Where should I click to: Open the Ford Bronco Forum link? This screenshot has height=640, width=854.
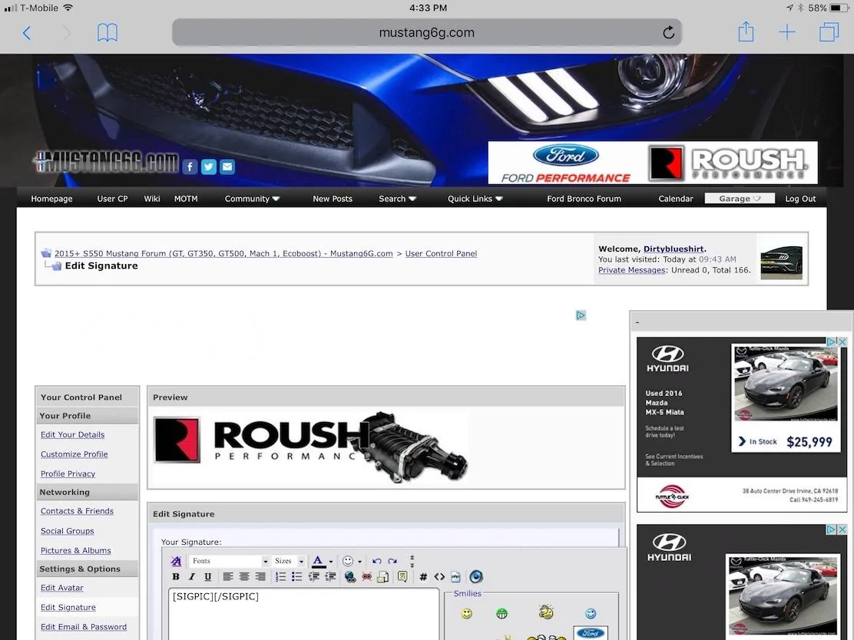pos(584,199)
